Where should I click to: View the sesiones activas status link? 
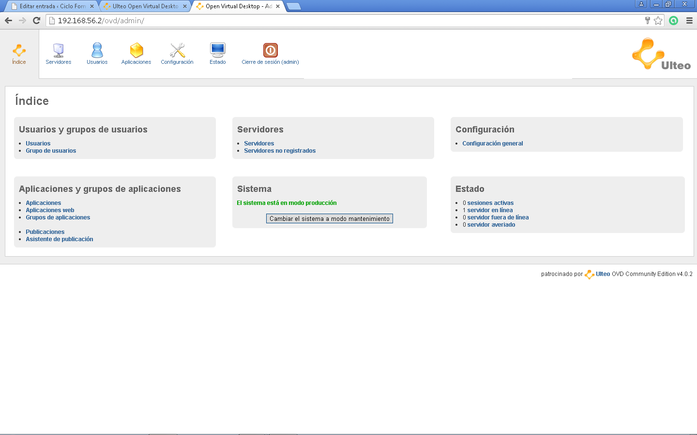pyautogui.click(x=490, y=203)
